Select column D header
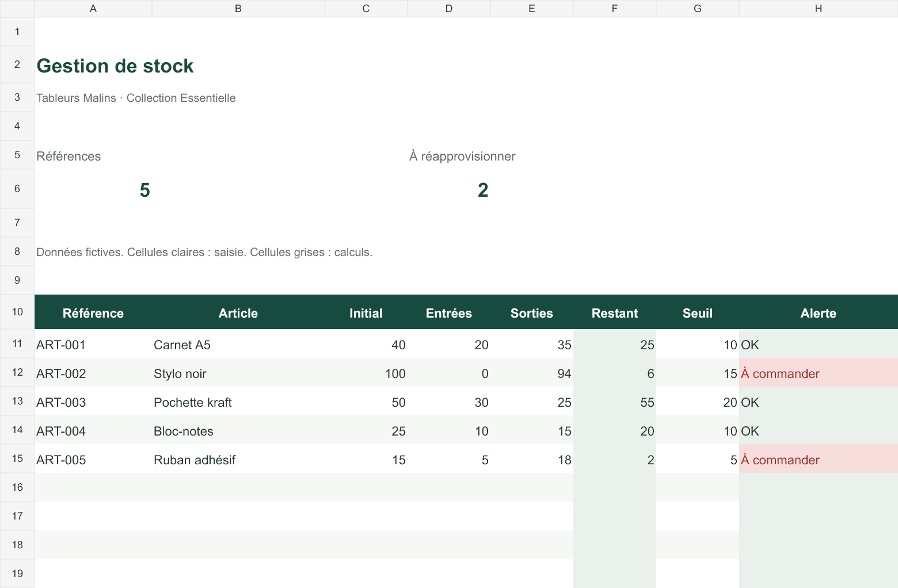Image resolution: width=898 pixels, height=588 pixels. [x=449, y=9]
